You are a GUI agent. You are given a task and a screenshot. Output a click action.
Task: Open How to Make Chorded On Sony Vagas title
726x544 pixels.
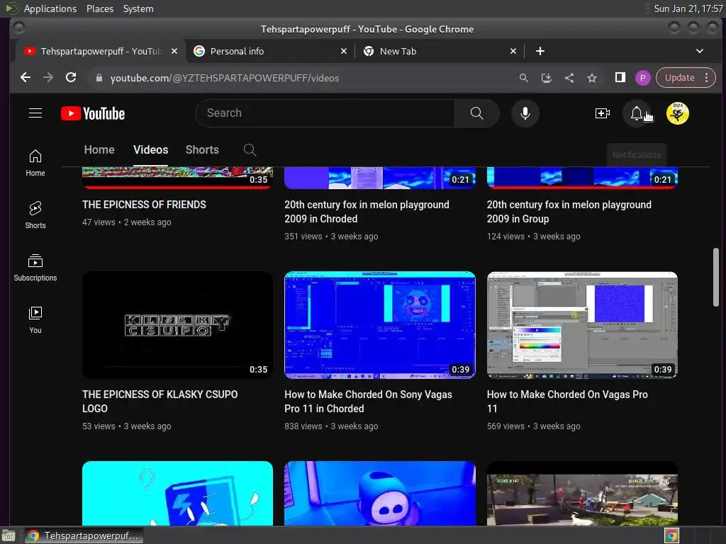[368, 401]
